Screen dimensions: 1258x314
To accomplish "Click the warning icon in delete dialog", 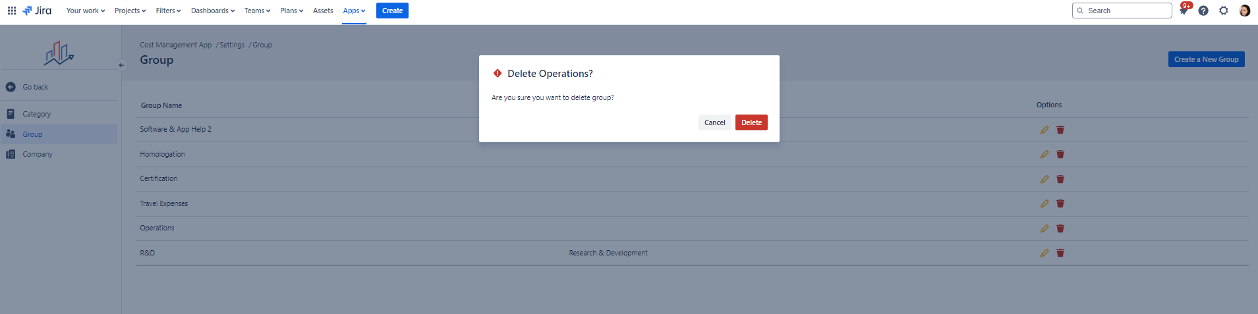I will [498, 73].
